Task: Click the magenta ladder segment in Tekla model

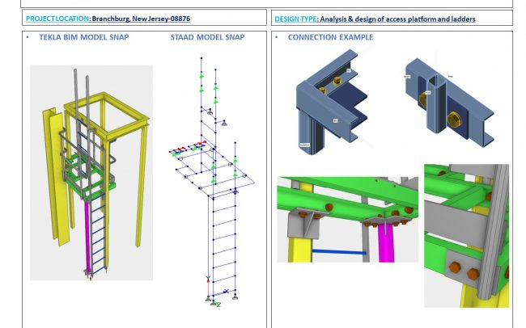Action: (x=89, y=230)
